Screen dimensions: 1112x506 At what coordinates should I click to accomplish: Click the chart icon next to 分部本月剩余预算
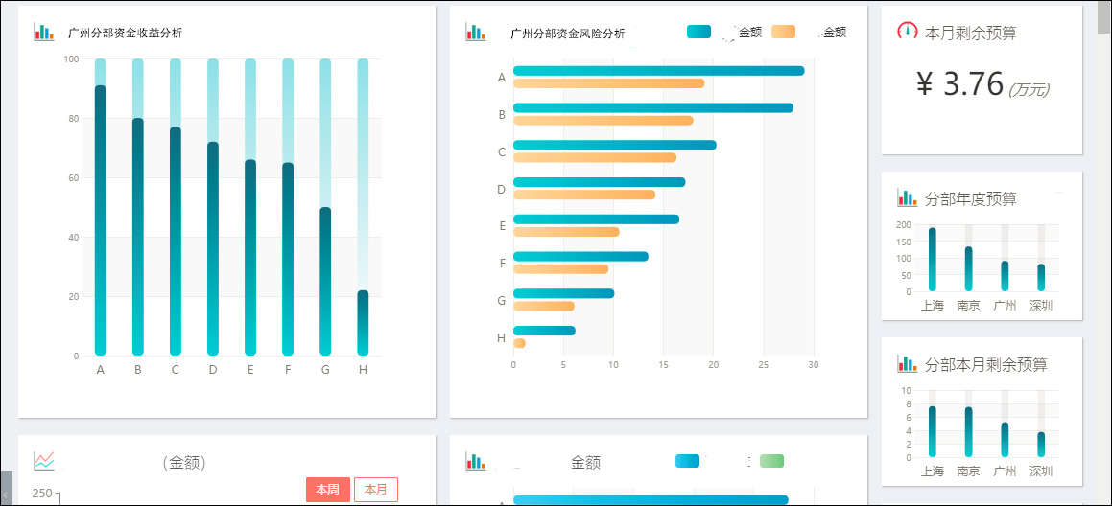pos(907,364)
